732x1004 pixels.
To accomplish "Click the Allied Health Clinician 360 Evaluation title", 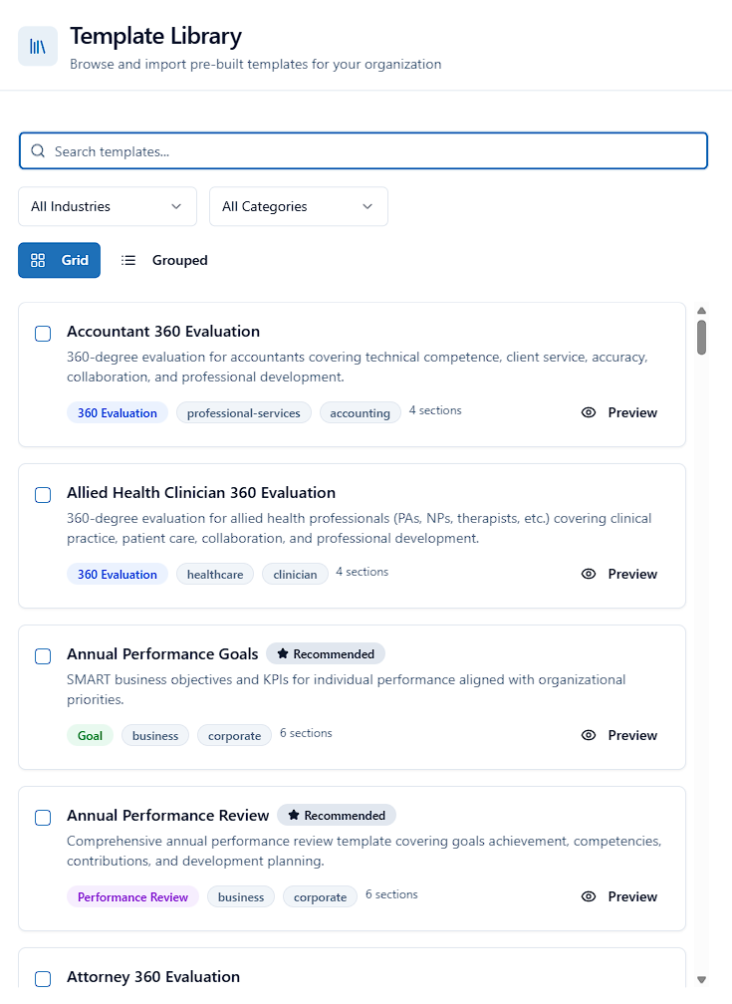I will (201, 492).
